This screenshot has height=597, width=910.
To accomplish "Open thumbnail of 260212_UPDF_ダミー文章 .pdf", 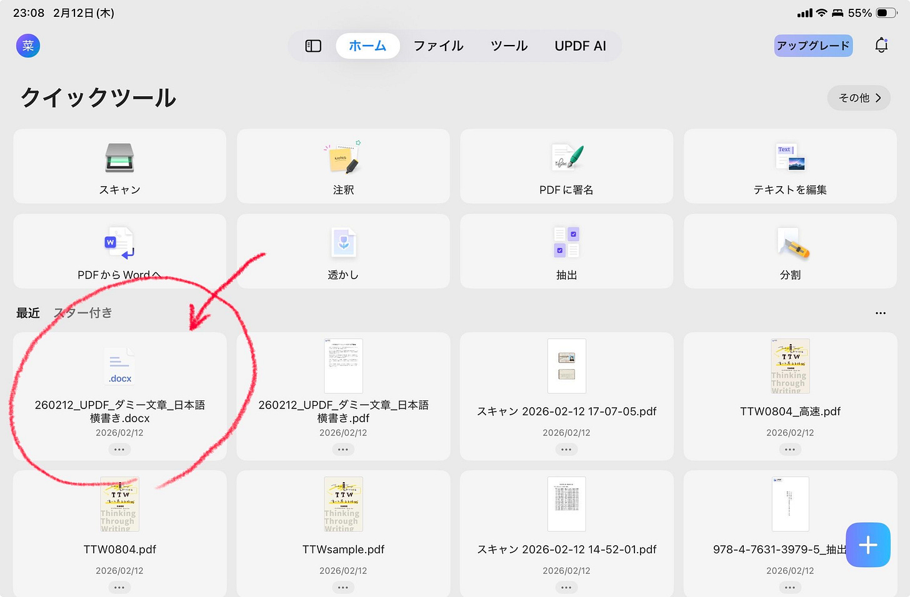I will tap(343, 366).
